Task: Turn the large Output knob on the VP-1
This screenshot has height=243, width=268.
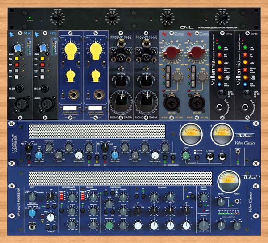Action: click(x=204, y=226)
